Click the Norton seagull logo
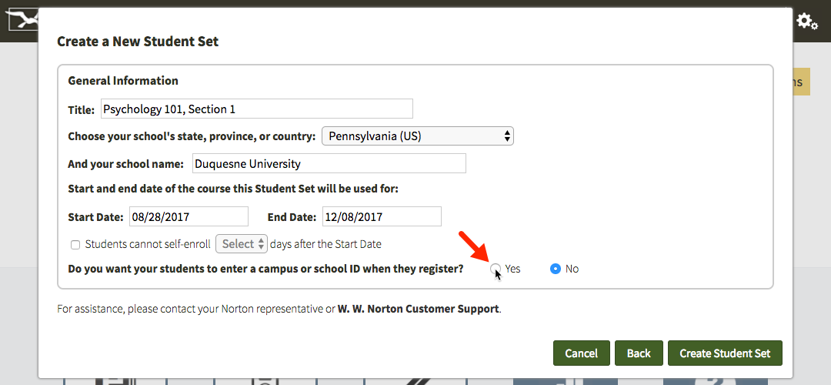This screenshot has width=831, height=385. (22, 20)
